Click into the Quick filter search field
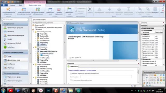 click(x=15, y=20)
